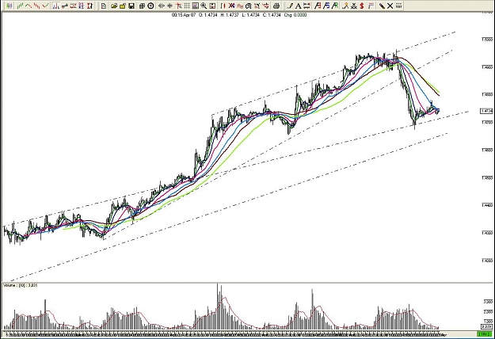Screen dimensions: 495x339
Task: Click the red bracket-shaped toolbar icon
Action: coord(89,6)
